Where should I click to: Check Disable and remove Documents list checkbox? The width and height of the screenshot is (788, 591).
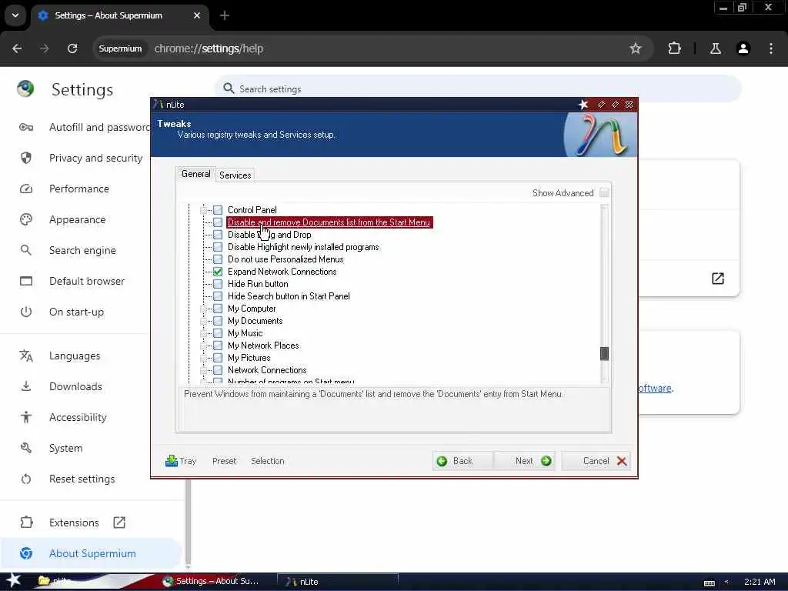point(218,222)
